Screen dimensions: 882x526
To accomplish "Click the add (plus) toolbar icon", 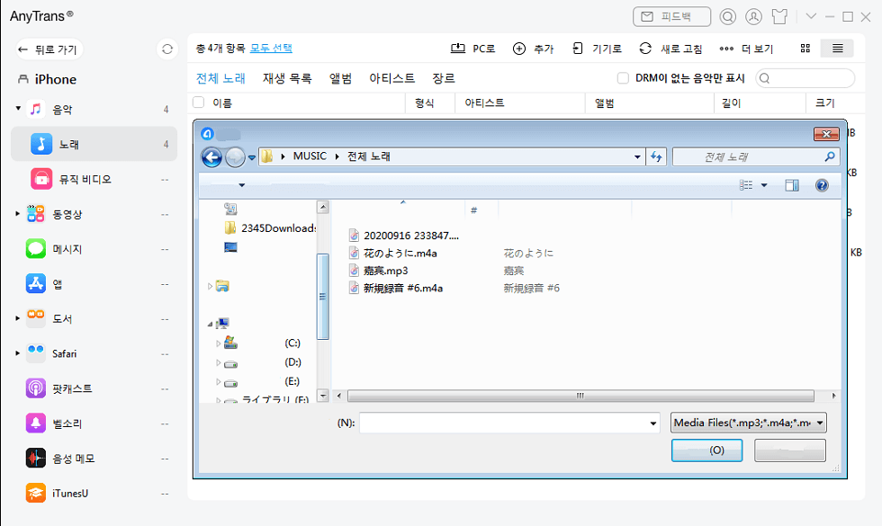I will (519, 49).
